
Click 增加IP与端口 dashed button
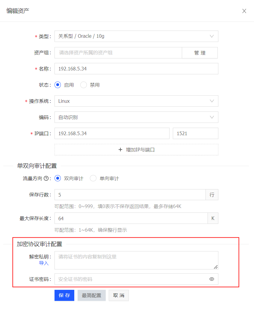pos(136,150)
